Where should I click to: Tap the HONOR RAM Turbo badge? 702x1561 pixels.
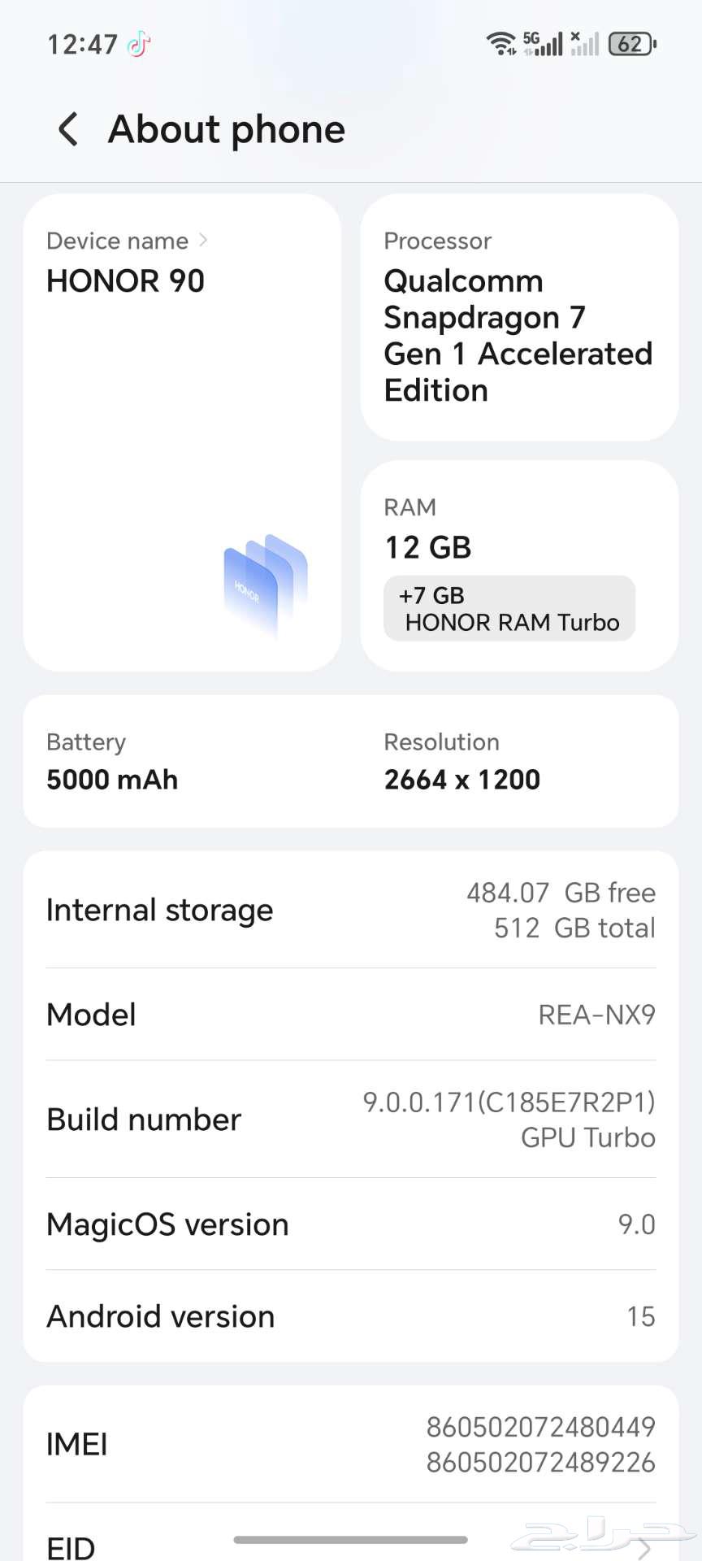click(509, 608)
